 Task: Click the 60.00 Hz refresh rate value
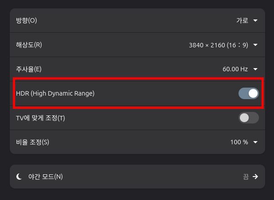[235, 69]
